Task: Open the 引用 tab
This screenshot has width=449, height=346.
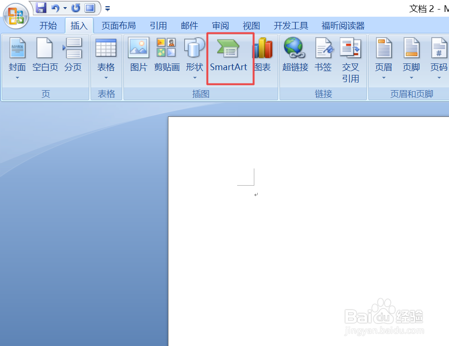Action: 158,26
